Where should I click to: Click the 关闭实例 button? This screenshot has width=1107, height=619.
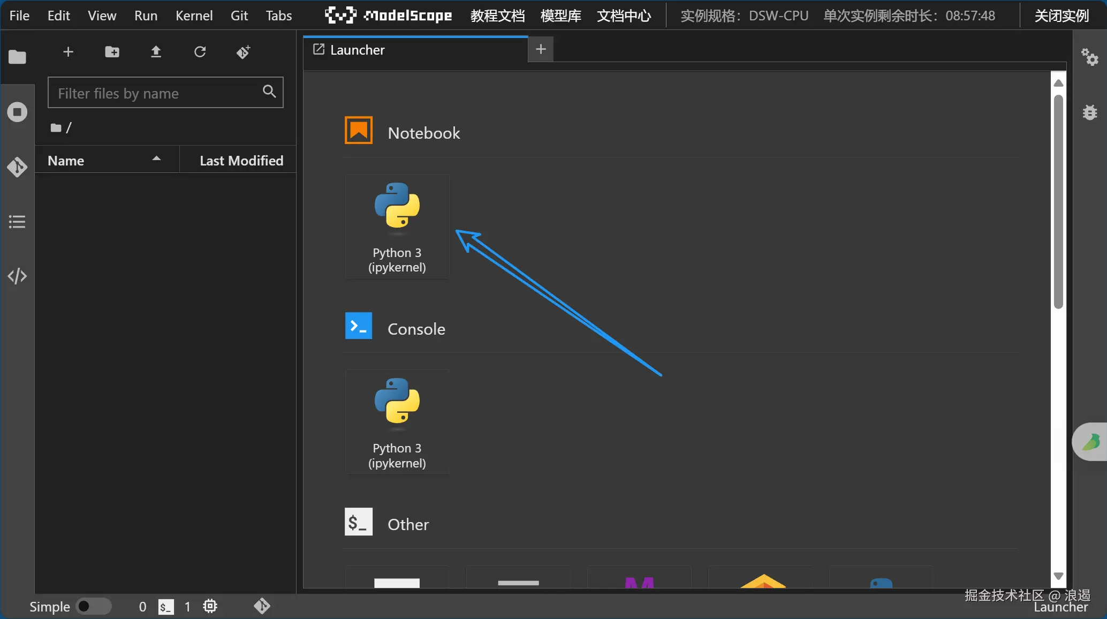pyautogui.click(x=1061, y=16)
